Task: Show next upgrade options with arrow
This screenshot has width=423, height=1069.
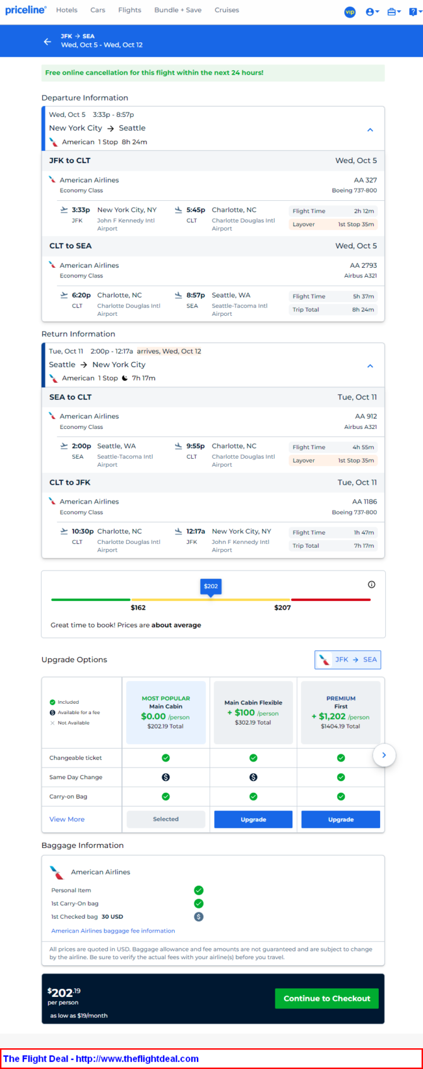Action: (x=384, y=755)
